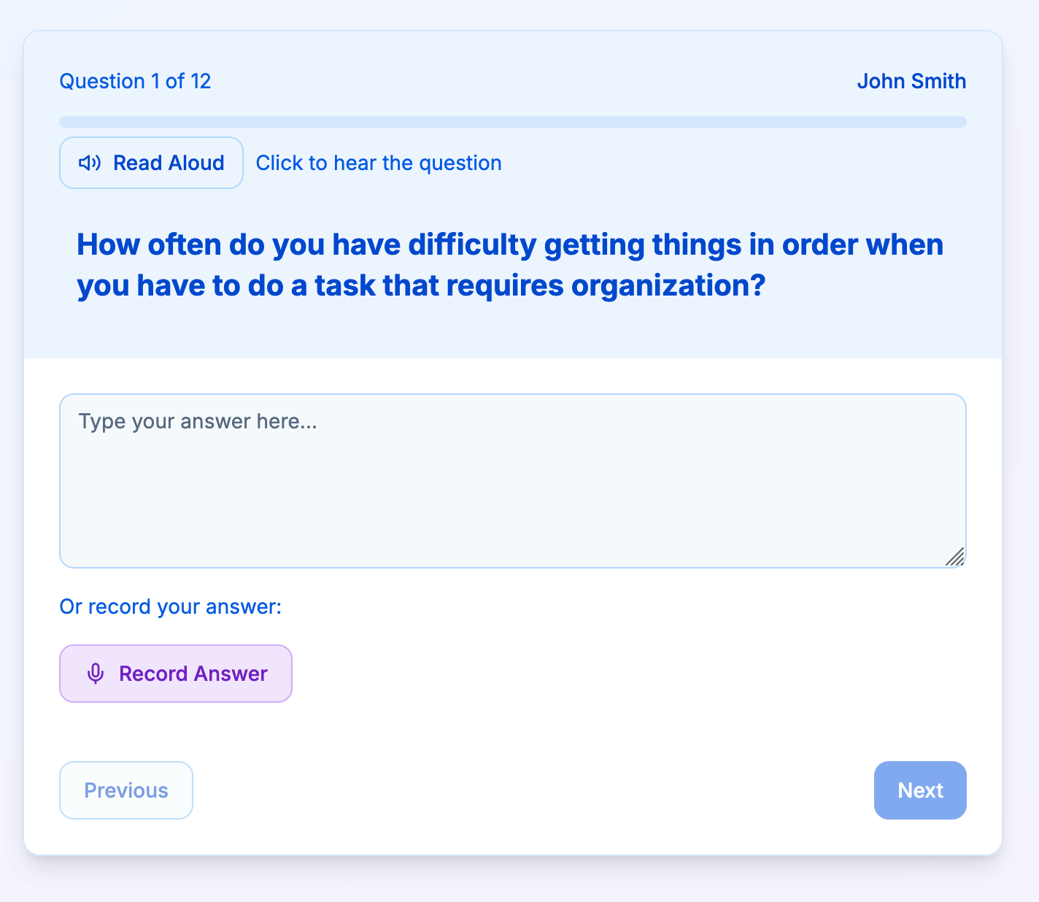Click the 'Question 1 of 12' label
Viewport: 1039px width, 902px height.
coord(135,81)
